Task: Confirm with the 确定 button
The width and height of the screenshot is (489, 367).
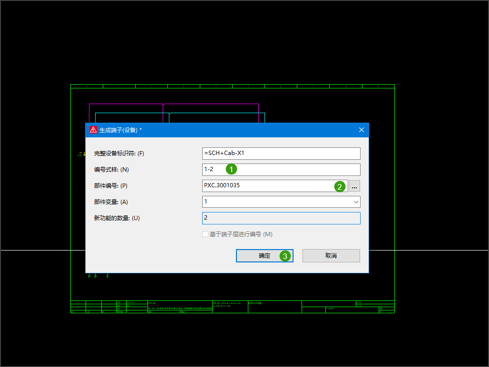Action: point(264,256)
